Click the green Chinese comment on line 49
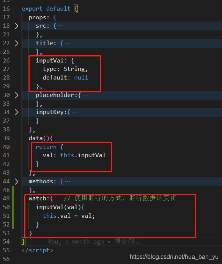The image size is (222, 264). tap(120, 198)
